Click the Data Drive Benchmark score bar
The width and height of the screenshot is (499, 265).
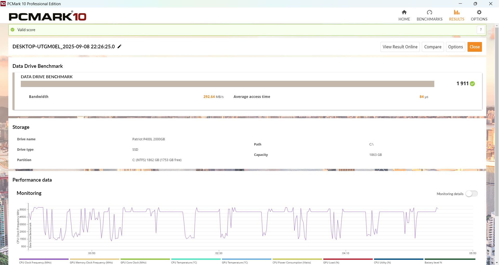[x=227, y=84]
